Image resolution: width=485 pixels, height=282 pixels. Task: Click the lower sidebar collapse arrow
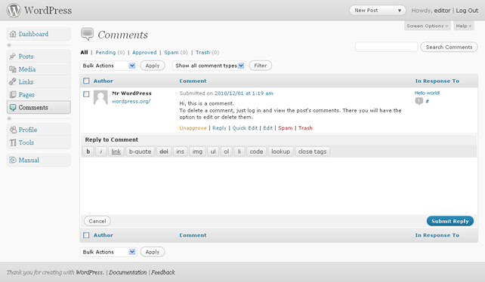(x=9, y=118)
